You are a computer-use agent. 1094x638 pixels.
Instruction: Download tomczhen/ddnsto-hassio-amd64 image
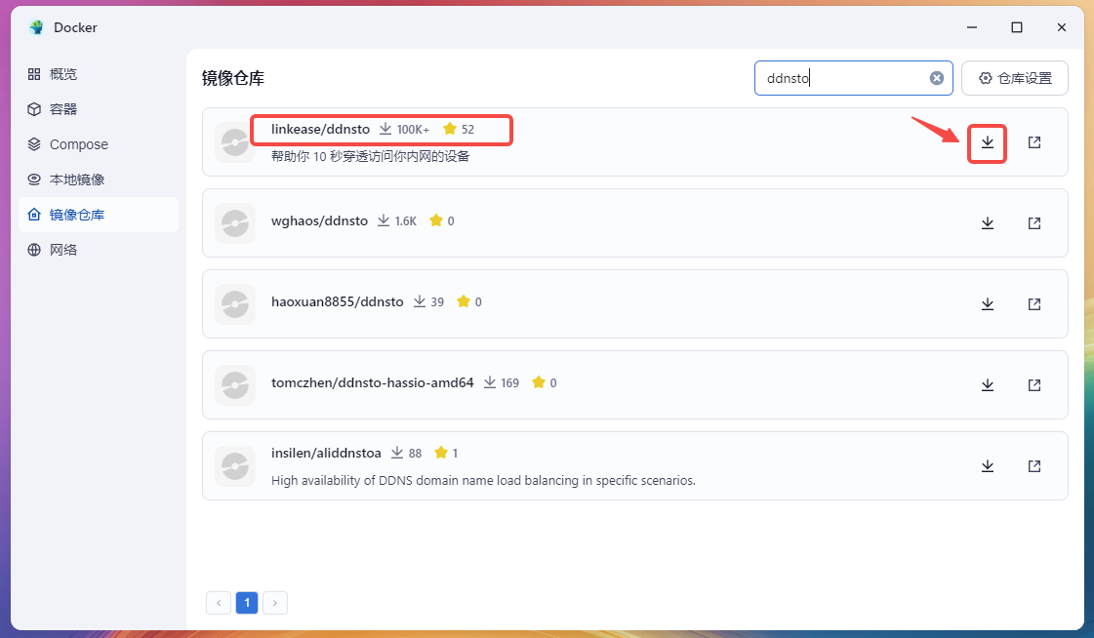pyautogui.click(x=988, y=385)
